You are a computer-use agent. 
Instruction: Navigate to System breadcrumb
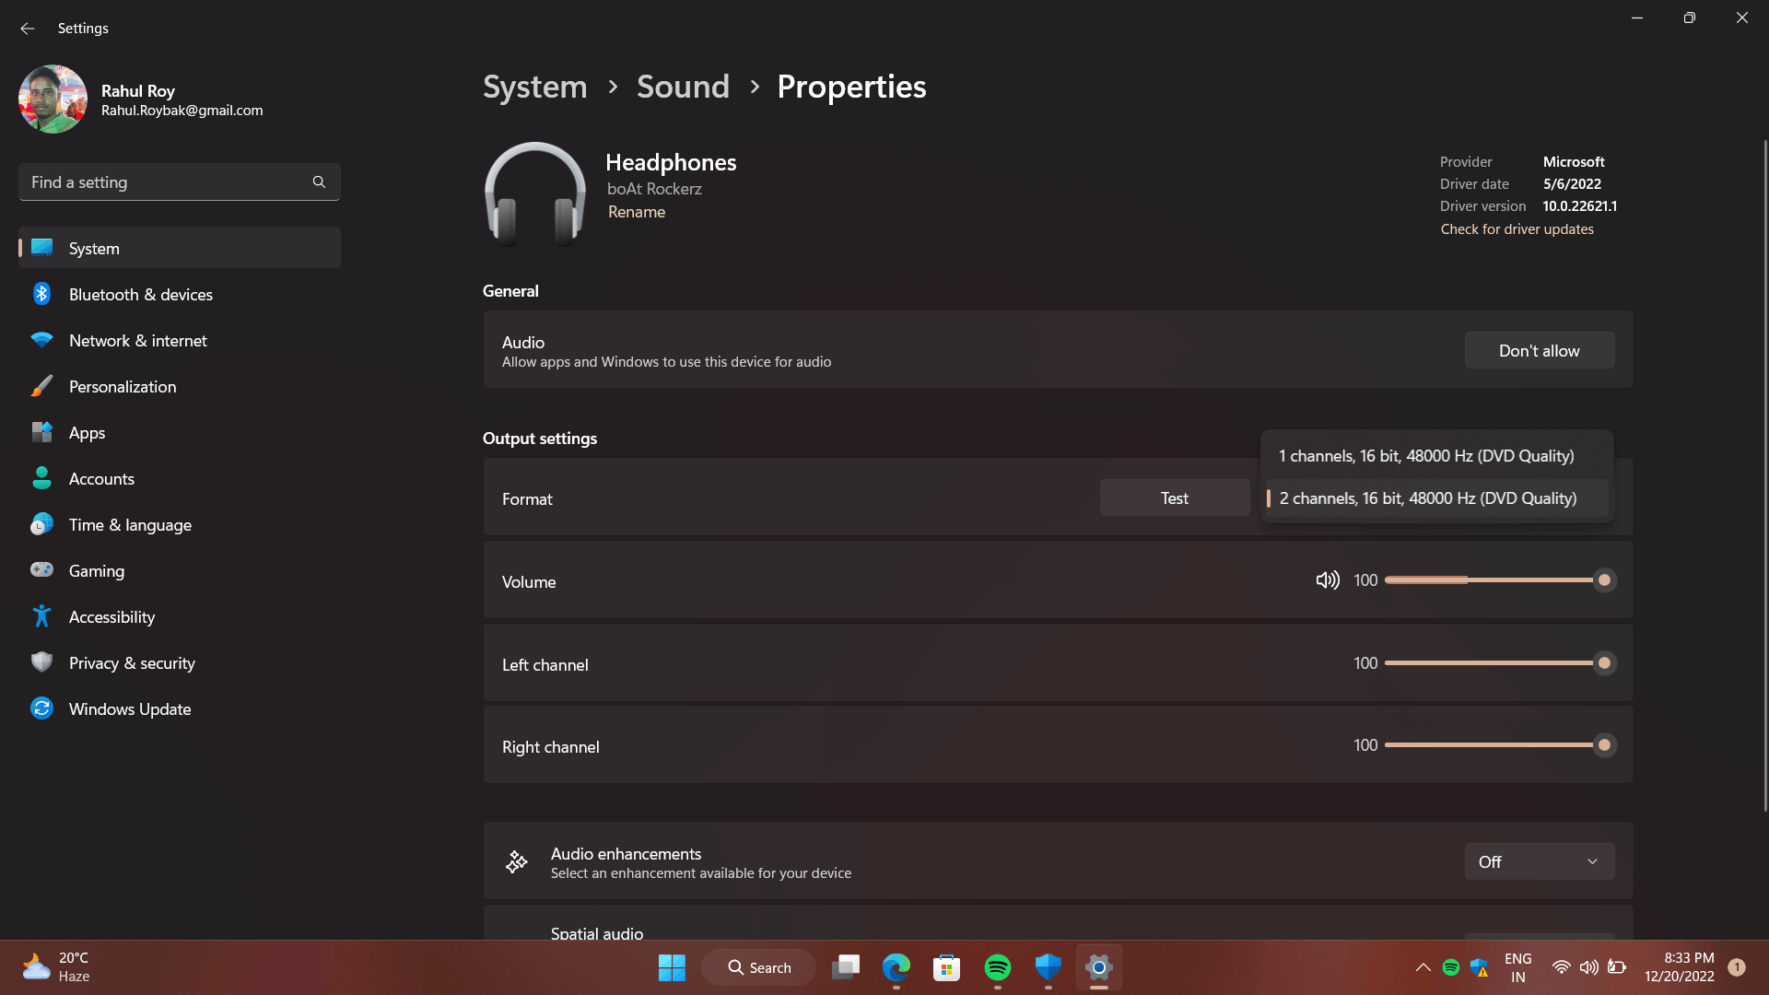coord(534,87)
